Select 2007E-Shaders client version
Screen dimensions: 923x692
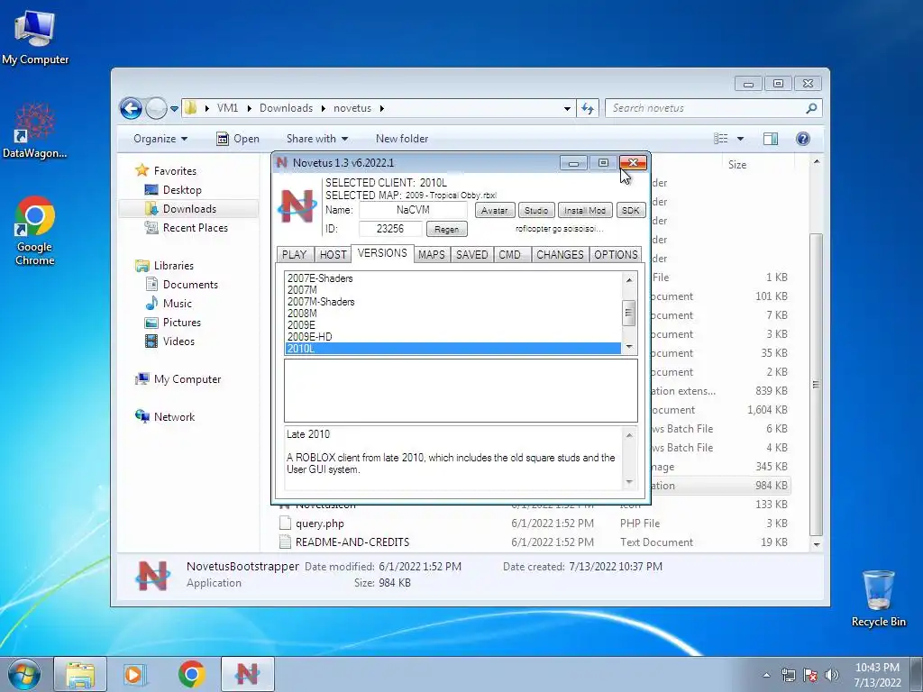[452, 278]
